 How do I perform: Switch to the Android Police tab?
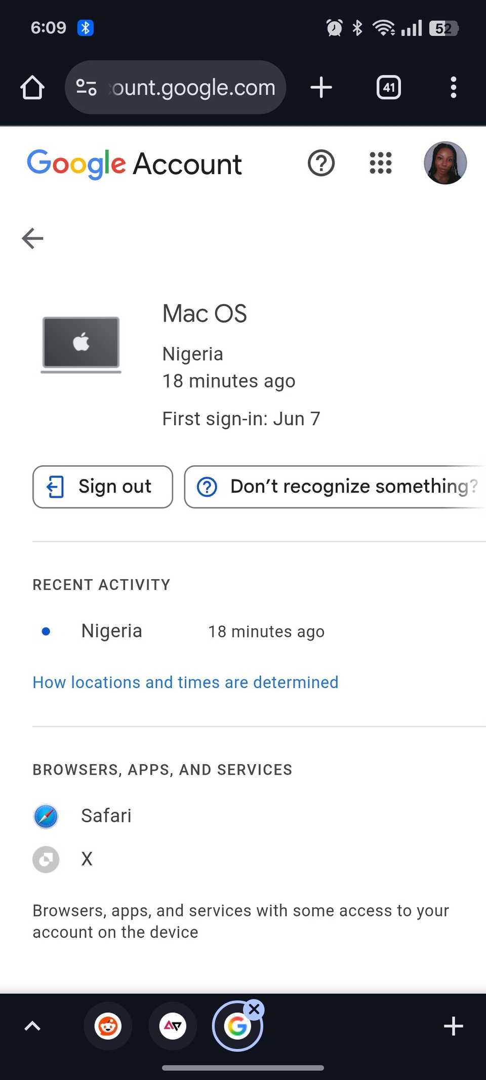pos(173,1026)
